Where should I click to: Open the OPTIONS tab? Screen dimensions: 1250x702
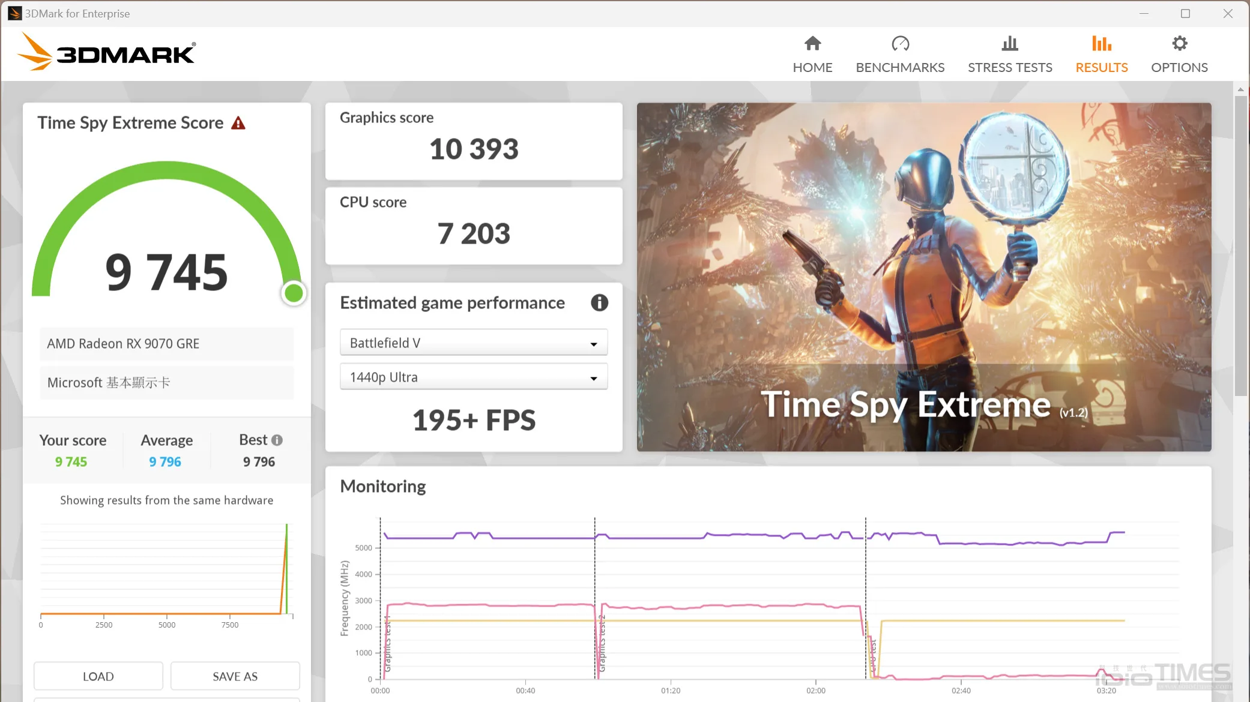[x=1179, y=55]
